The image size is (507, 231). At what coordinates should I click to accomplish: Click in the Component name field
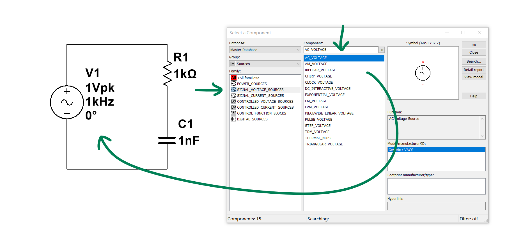tap(341, 50)
